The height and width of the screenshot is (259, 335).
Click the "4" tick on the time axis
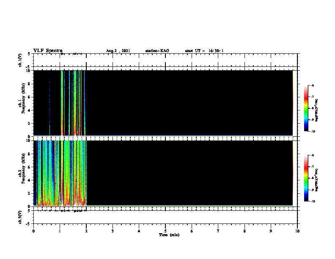pyautogui.click(x=139, y=231)
